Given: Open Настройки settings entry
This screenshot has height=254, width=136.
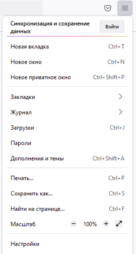Looking at the screenshot, I should tap(67, 244).
